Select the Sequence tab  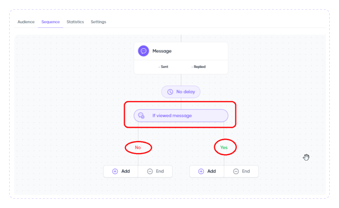[51, 22]
